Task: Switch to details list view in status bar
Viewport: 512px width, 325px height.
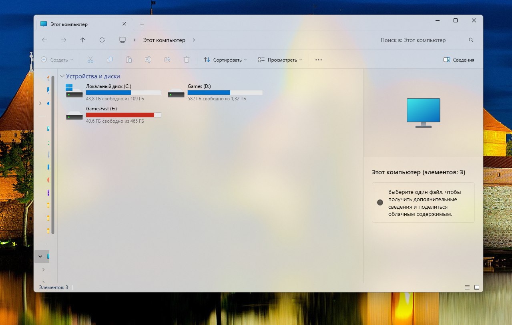Action: pyautogui.click(x=467, y=287)
